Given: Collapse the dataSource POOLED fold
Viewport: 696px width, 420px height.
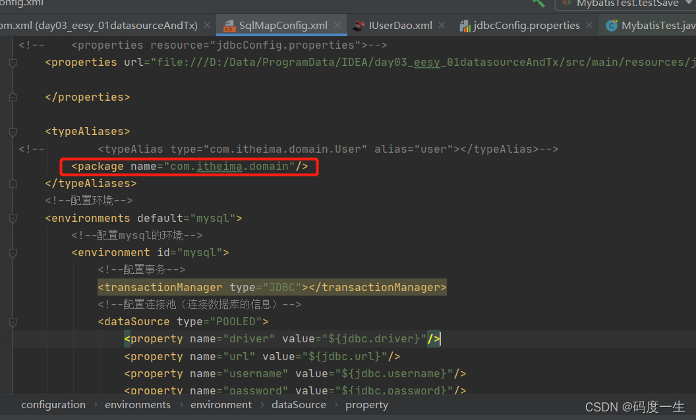Looking at the screenshot, I should 13,322.
